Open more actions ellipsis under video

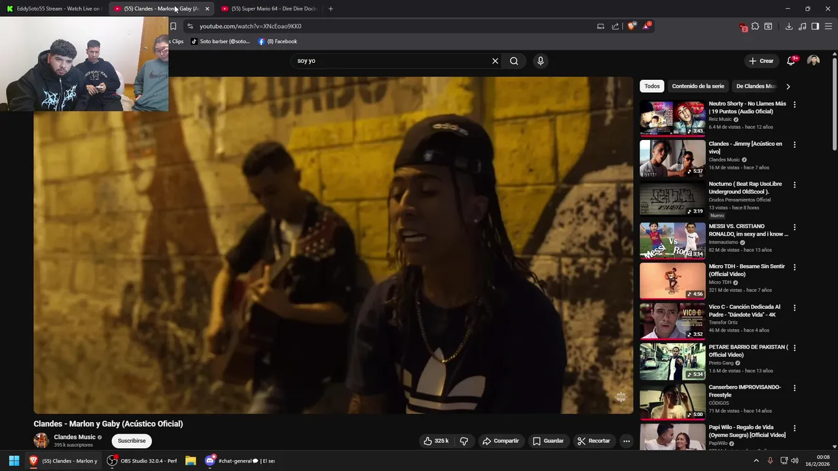click(x=627, y=441)
